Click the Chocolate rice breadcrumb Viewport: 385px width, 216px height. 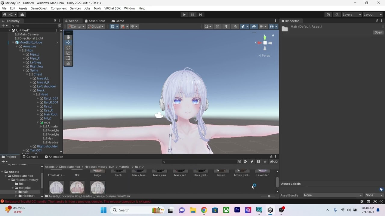[x=69, y=166]
